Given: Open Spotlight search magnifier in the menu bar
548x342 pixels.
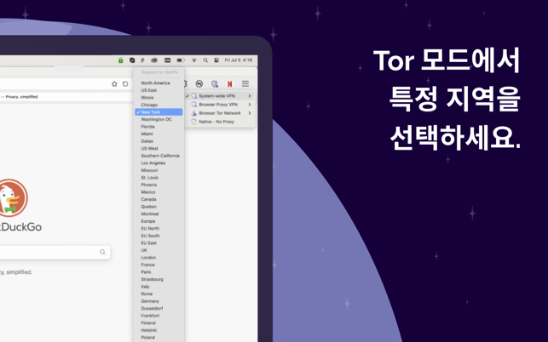Looking at the screenshot, I should pyautogui.click(x=205, y=60).
